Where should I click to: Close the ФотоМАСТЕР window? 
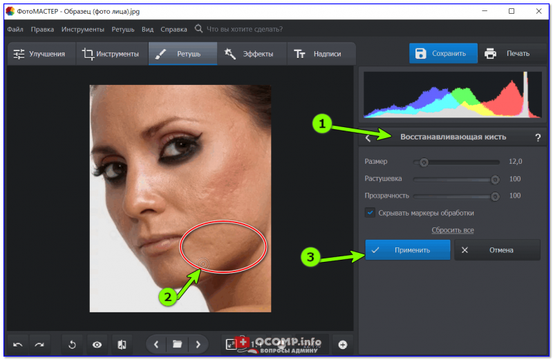coord(538,11)
